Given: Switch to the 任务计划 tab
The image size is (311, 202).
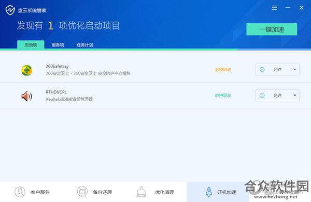Looking at the screenshot, I should (x=85, y=45).
